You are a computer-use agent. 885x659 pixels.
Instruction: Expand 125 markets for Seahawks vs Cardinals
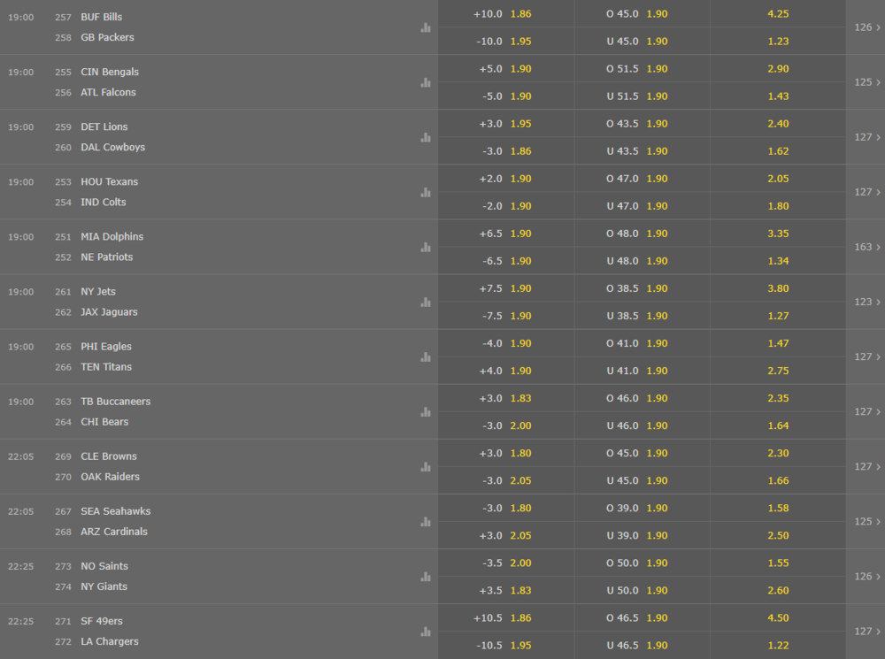(866, 521)
